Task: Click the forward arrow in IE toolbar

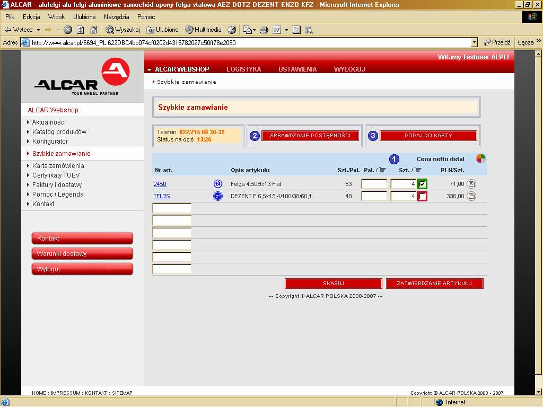Action: point(48,30)
